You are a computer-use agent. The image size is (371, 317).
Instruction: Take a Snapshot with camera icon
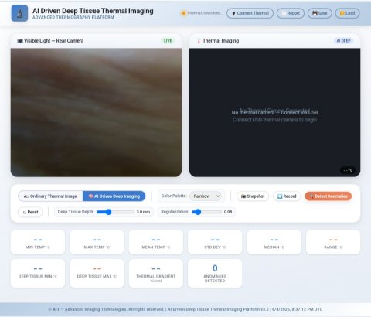coord(253,196)
